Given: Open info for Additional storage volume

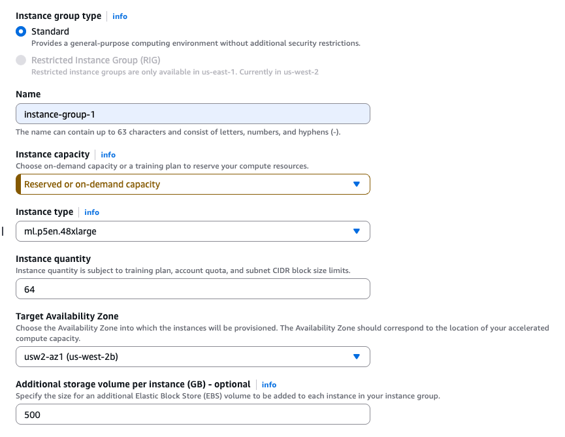Looking at the screenshot, I should pyautogui.click(x=269, y=385).
